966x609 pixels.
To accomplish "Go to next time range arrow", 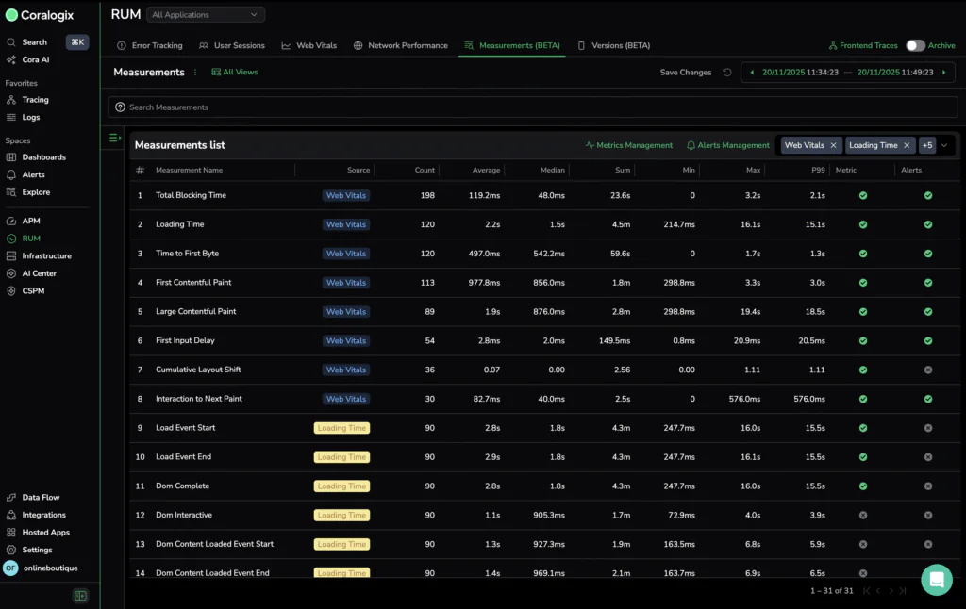I will pos(944,73).
